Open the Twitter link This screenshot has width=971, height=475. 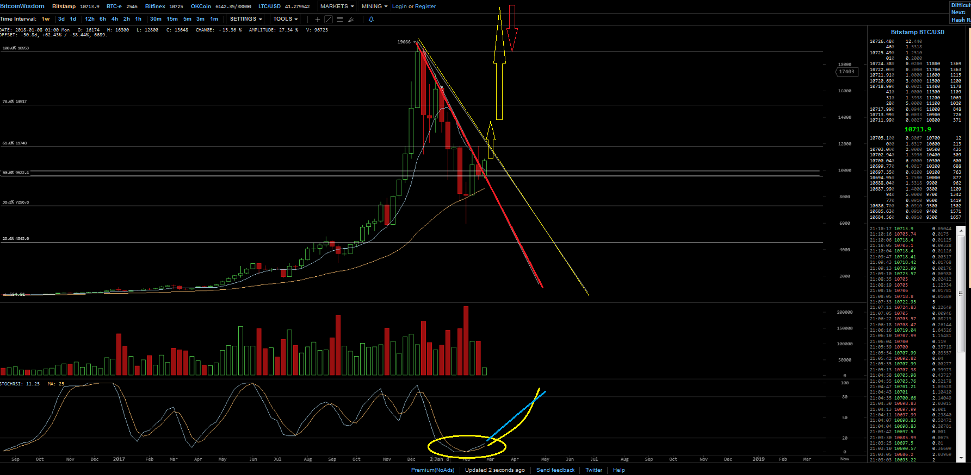[x=593, y=470]
